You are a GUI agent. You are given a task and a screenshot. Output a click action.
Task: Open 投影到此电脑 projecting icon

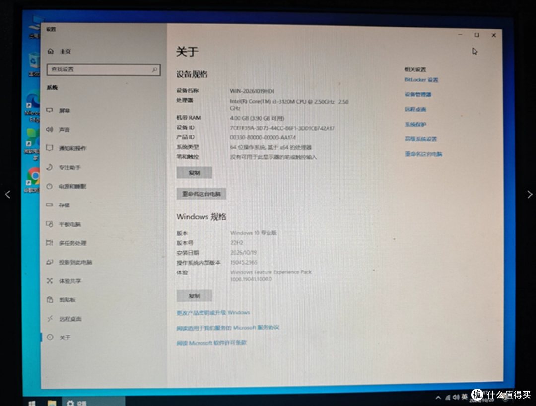pos(50,262)
